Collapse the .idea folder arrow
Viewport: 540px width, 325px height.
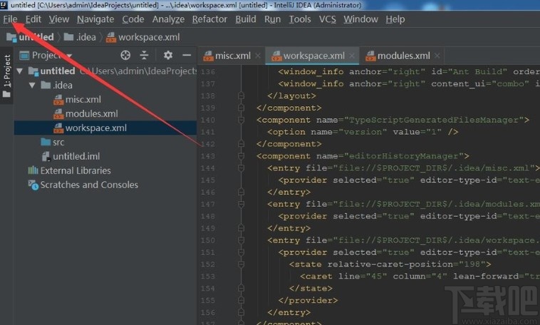click(x=32, y=85)
